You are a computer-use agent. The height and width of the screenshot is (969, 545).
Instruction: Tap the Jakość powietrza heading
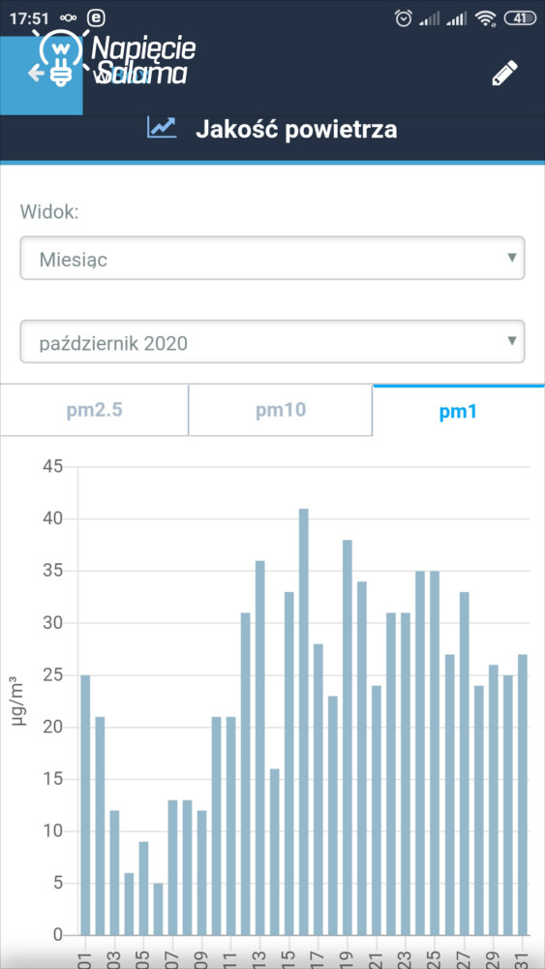296,130
